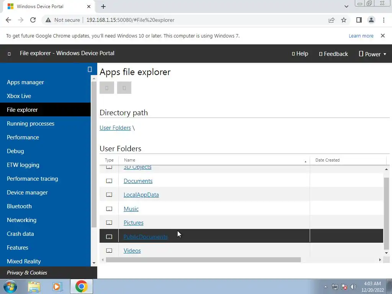The height and width of the screenshot is (294, 392).
Task: Open the Power dropdown menu
Action: [372, 54]
